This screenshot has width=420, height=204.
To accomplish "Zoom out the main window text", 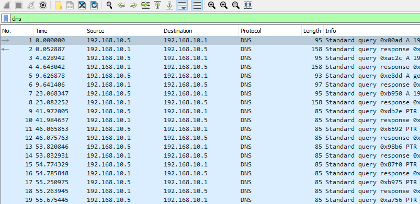I will 224,5.
